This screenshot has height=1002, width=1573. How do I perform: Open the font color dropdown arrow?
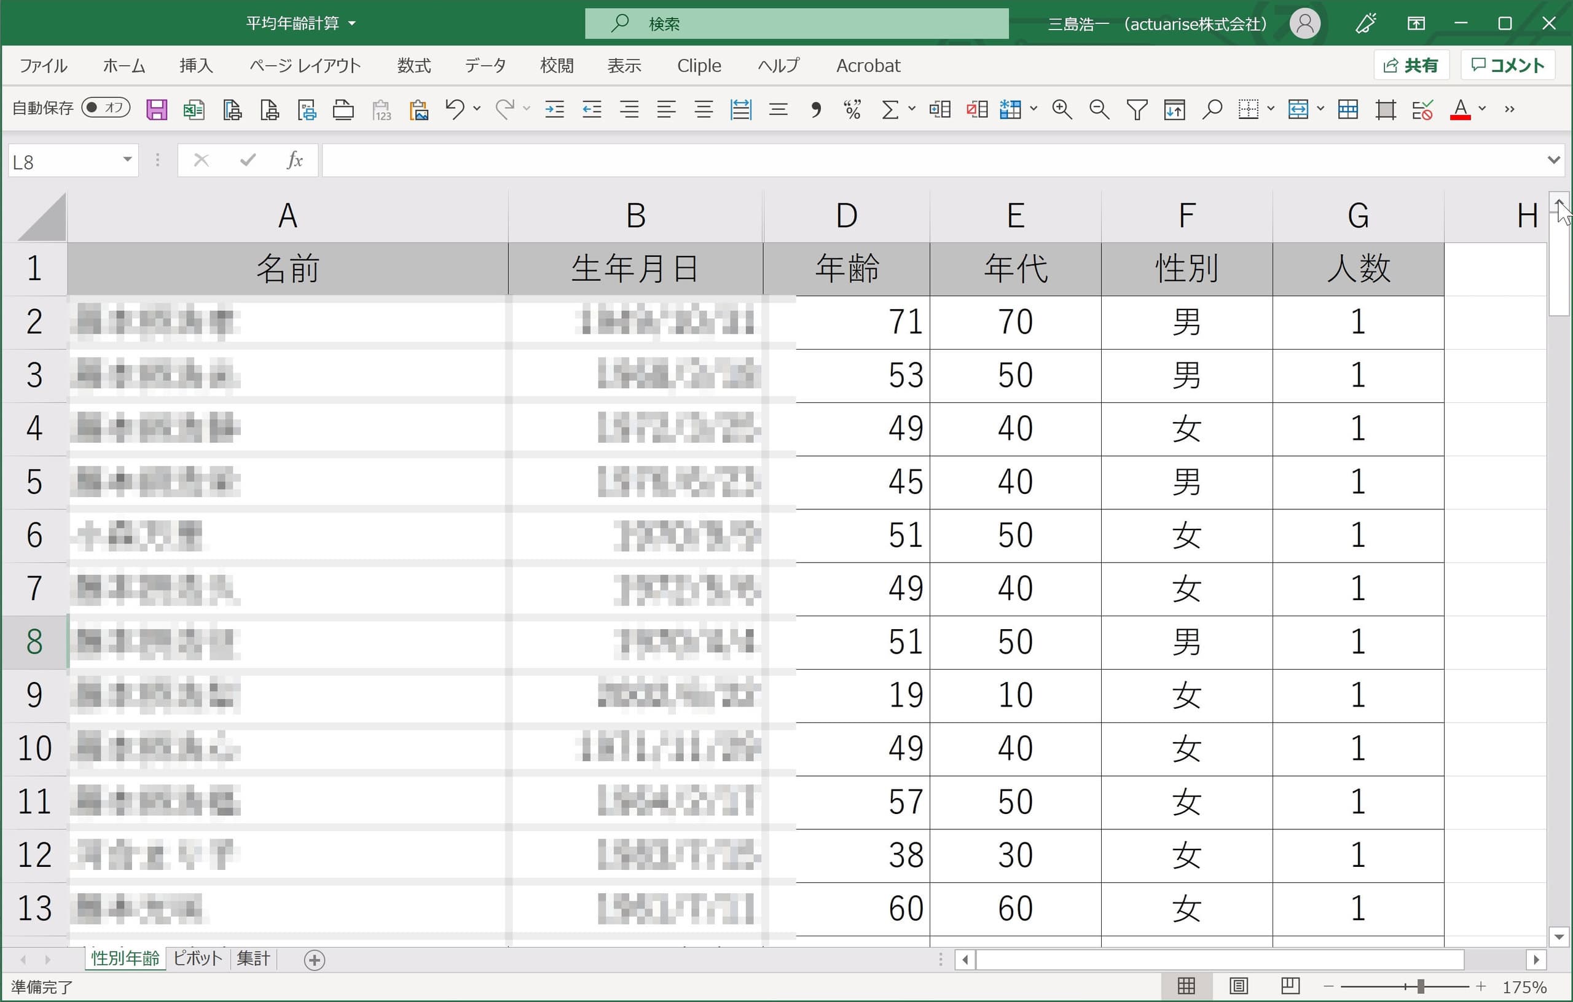pyautogui.click(x=1482, y=109)
